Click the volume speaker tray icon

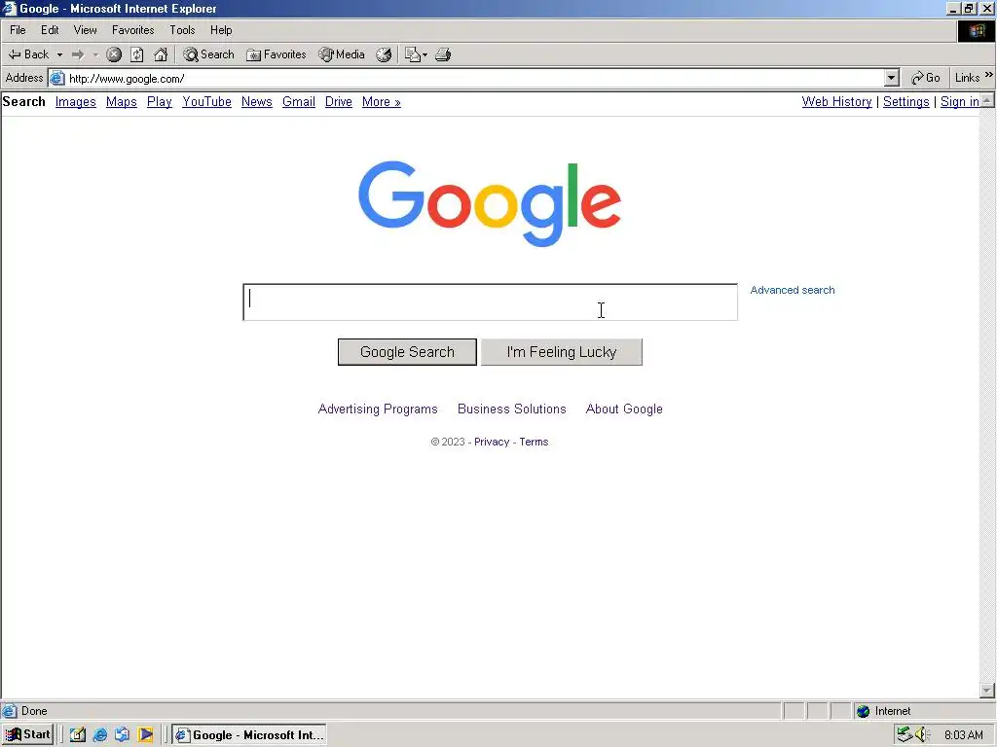click(x=923, y=735)
